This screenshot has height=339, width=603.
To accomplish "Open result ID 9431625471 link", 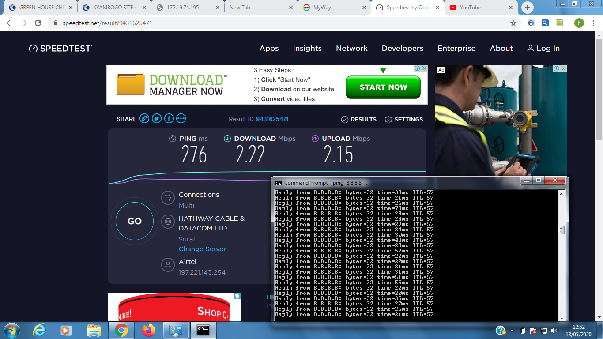I will pos(272,119).
